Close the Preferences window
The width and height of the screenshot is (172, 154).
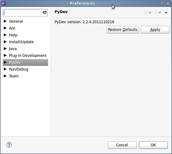168,4
